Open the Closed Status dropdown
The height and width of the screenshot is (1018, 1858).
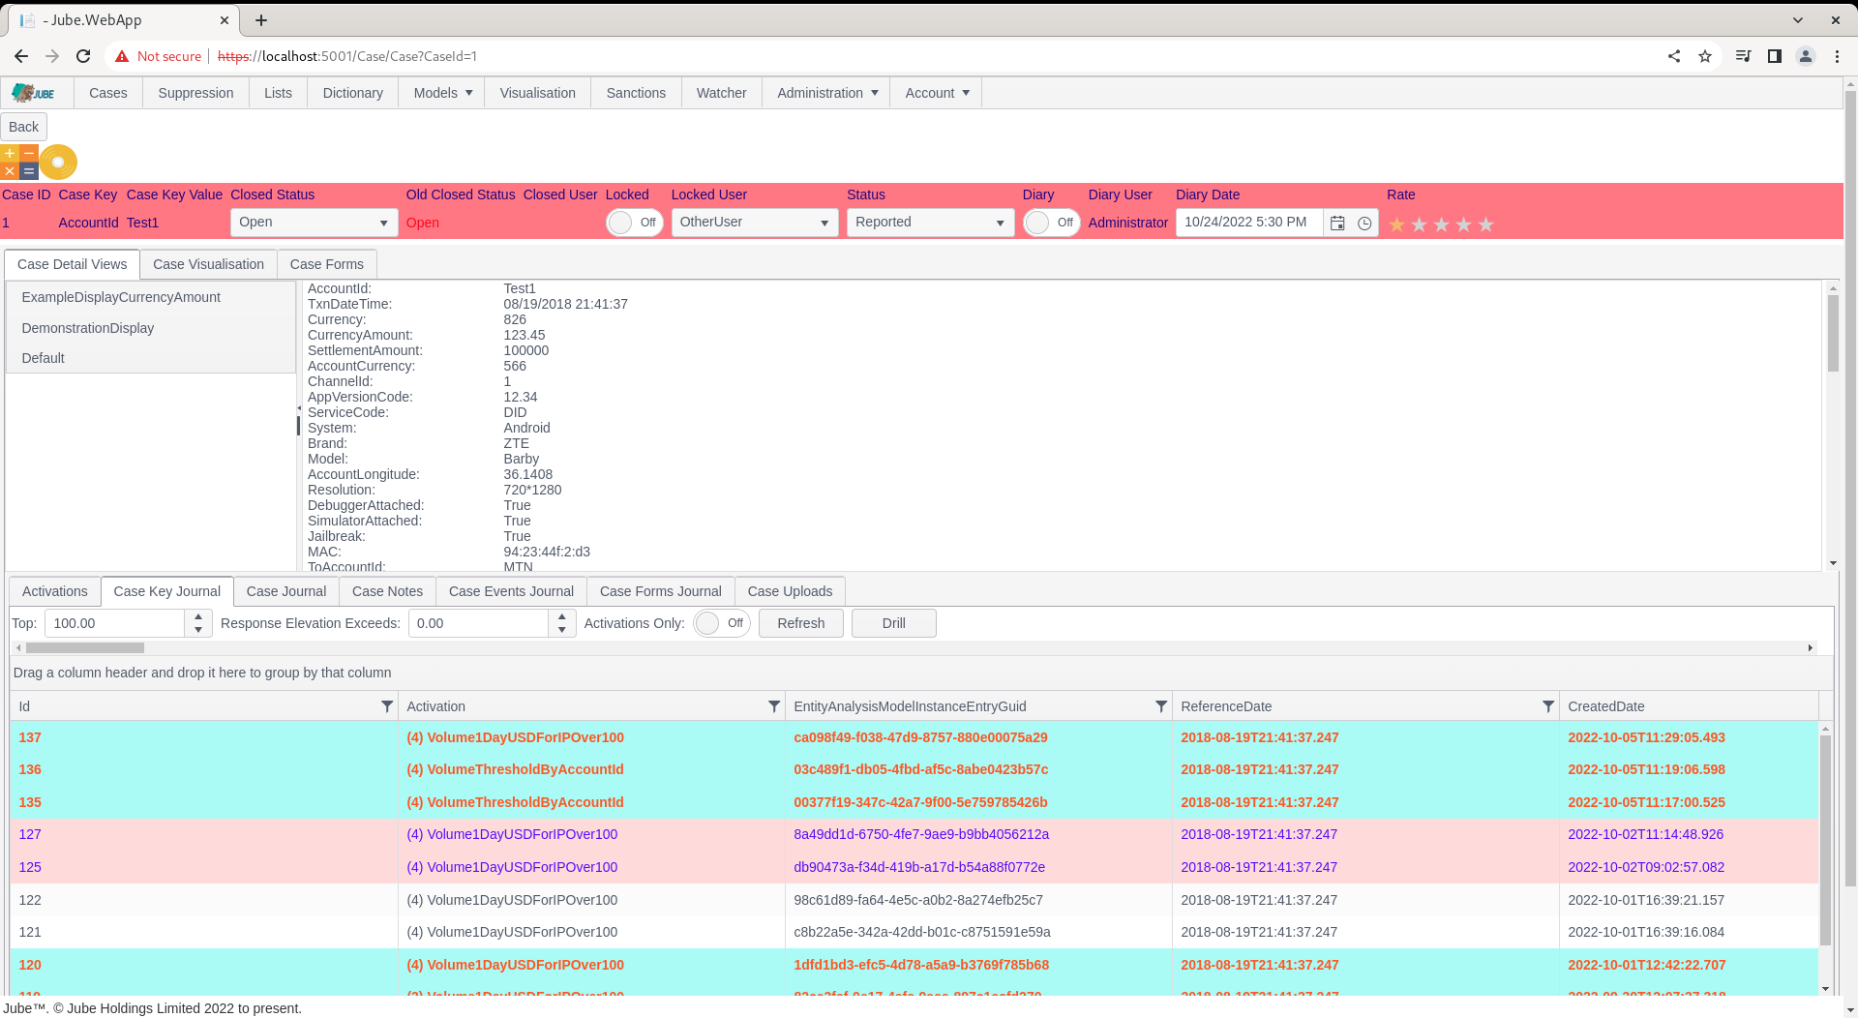(315, 223)
